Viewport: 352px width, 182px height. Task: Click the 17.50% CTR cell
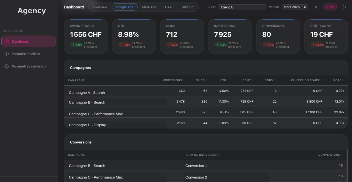(224, 91)
